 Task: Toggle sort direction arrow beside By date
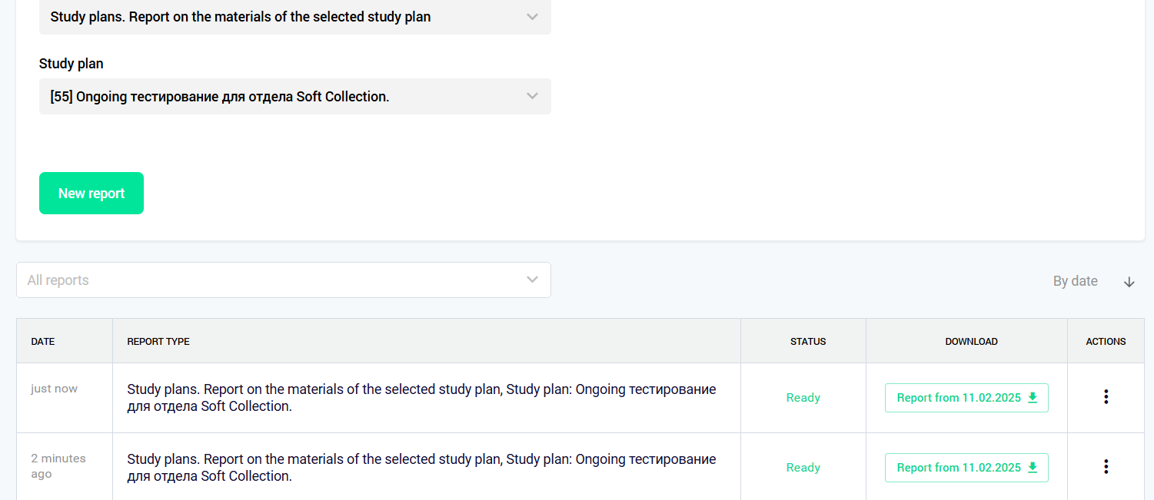coord(1129,282)
